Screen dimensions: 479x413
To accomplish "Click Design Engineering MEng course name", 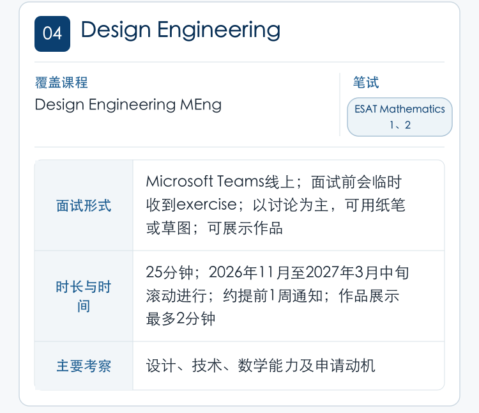I will tap(128, 105).
